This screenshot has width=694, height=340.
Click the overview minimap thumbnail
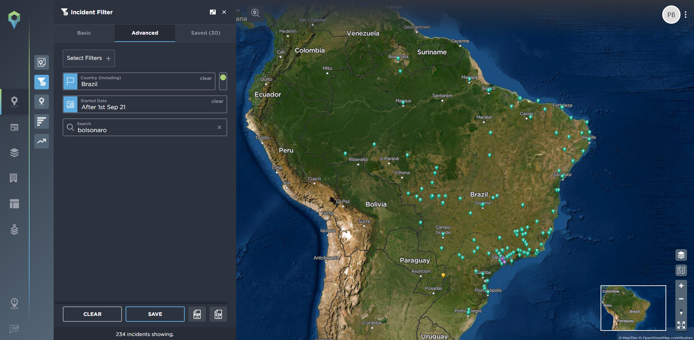tap(633, 308)
